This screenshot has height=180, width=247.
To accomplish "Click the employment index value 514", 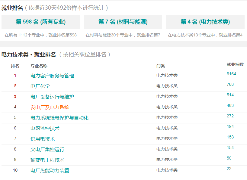I will coord(230,95).
